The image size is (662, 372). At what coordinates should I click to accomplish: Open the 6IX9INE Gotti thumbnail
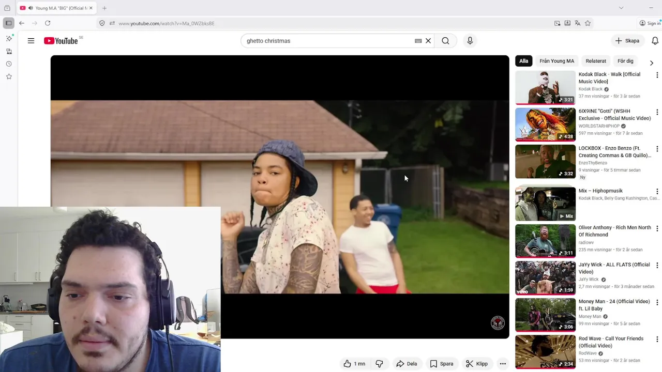pyautogui.click(x=545, y=124)
